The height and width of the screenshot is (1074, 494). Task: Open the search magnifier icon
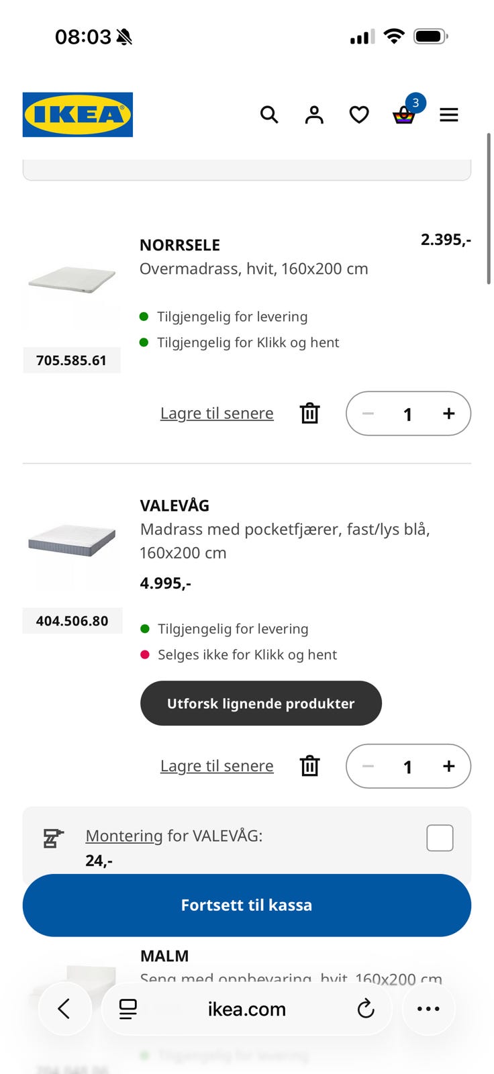269,115
